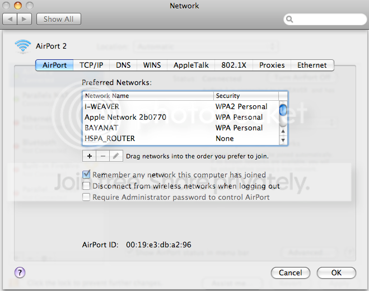This screenshot has width=369, height=291.
Task: Click the Cancel button
Action: pyautogui.click(x=291, y=273)
